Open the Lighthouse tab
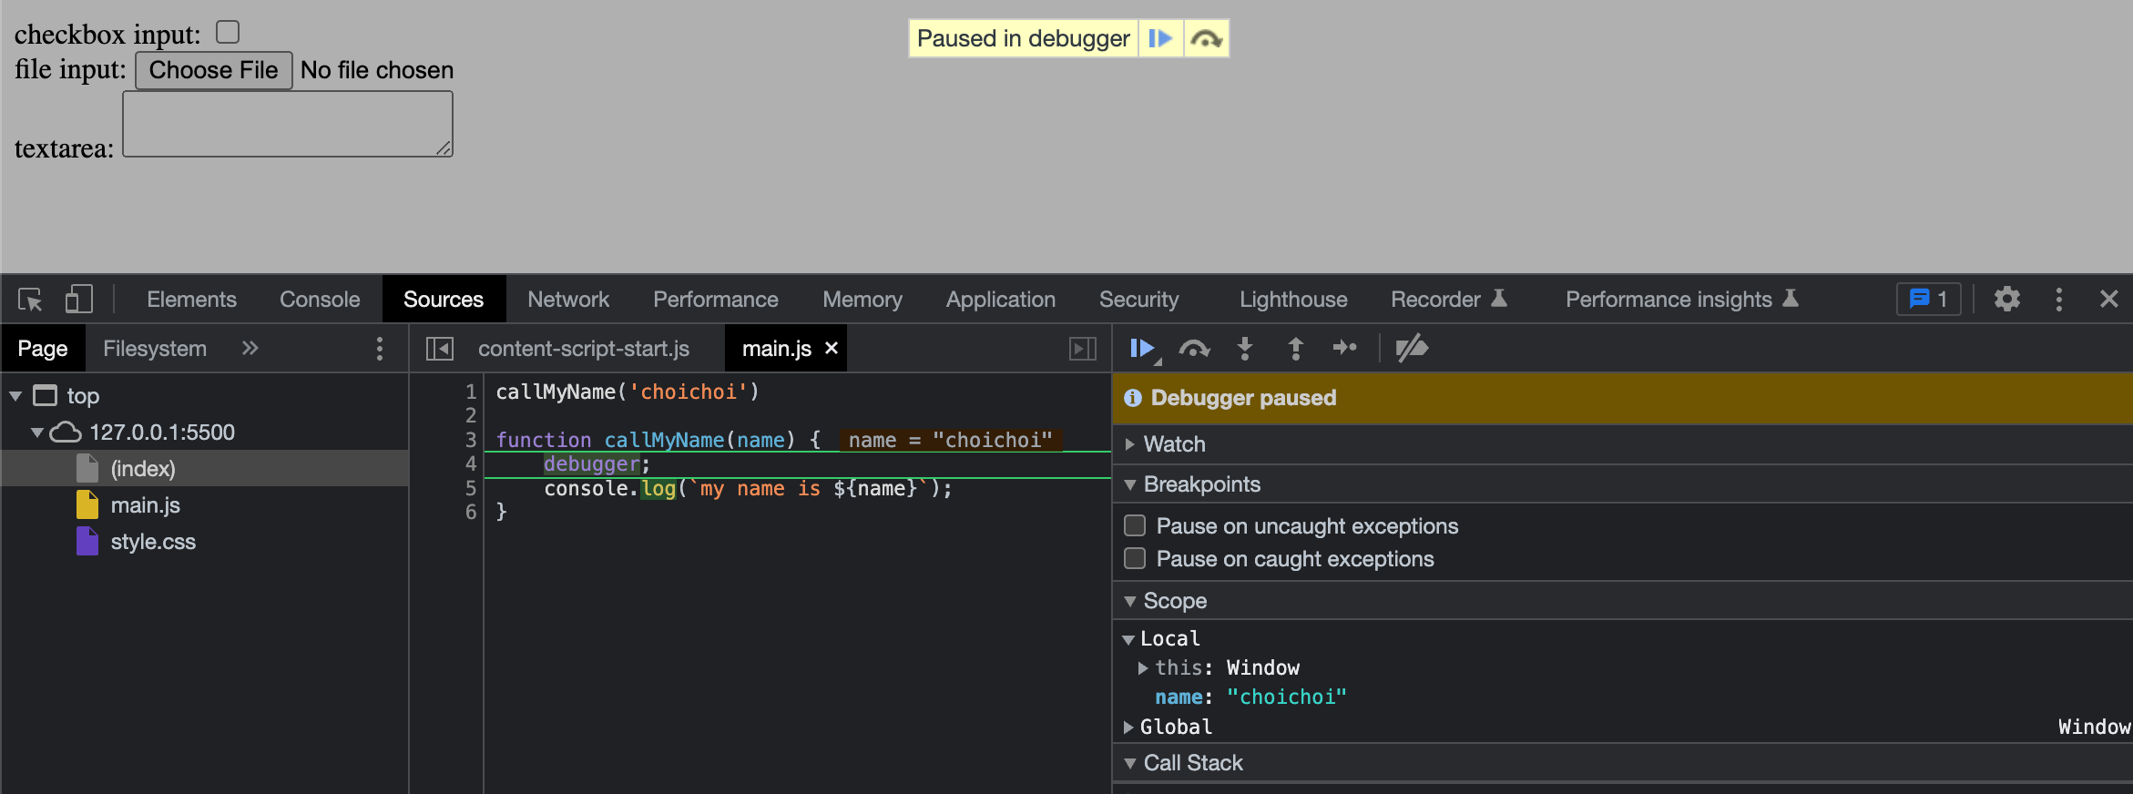 [1293, 300]
